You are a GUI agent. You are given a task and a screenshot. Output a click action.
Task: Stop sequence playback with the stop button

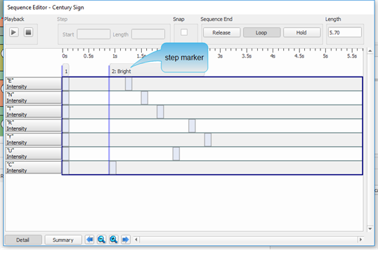tap(28, 32)
